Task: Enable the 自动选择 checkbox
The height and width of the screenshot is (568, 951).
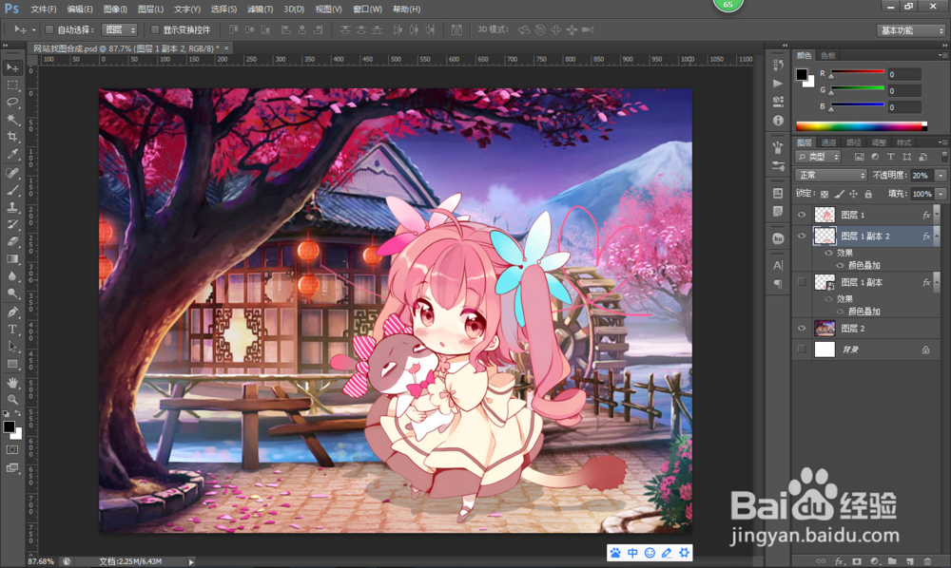Action: (49, 29)
